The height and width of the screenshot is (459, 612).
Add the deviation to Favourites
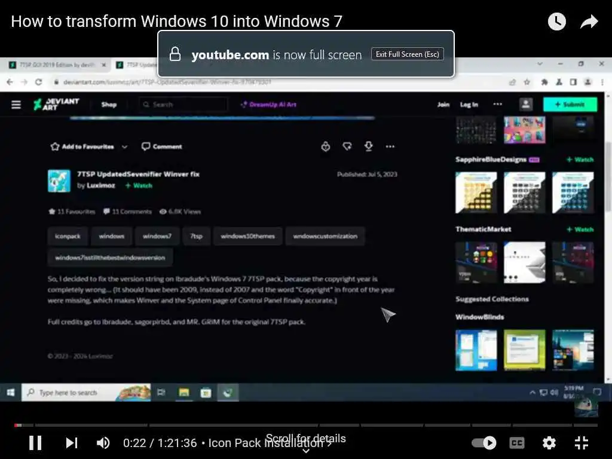pos(82,147)
